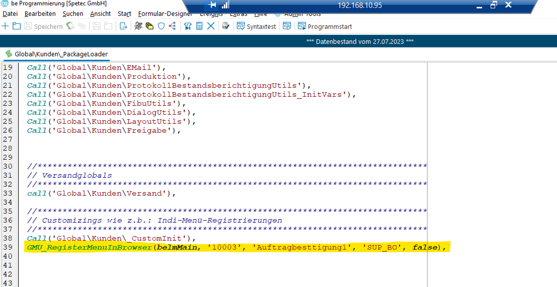Open the Ansicht menu
Image resolution: width=557 pixels, height=287 pixels.
click(100, 14)
